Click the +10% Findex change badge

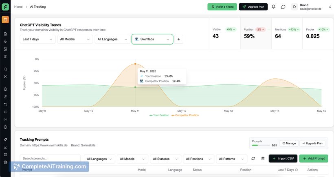click(323, 30)
